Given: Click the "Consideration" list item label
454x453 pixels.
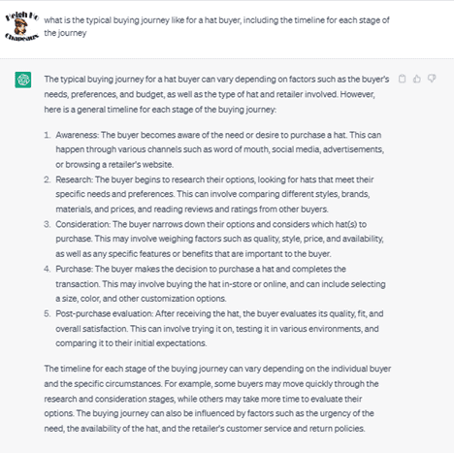Looking at the screenshot, I should coord(82,224).
